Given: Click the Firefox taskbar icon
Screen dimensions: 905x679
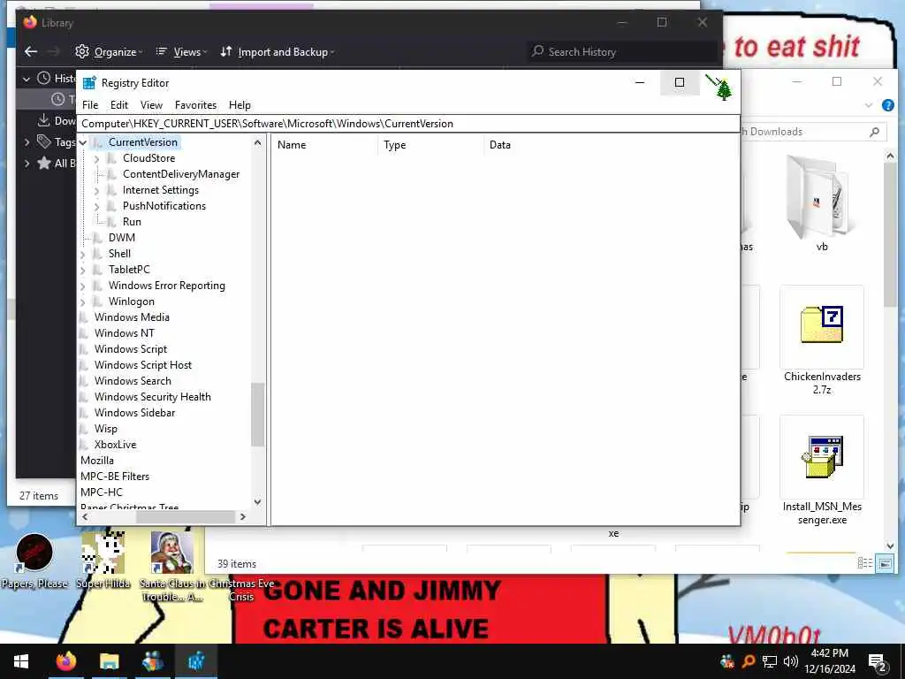Looking at the screenshot, I should 65,661.
